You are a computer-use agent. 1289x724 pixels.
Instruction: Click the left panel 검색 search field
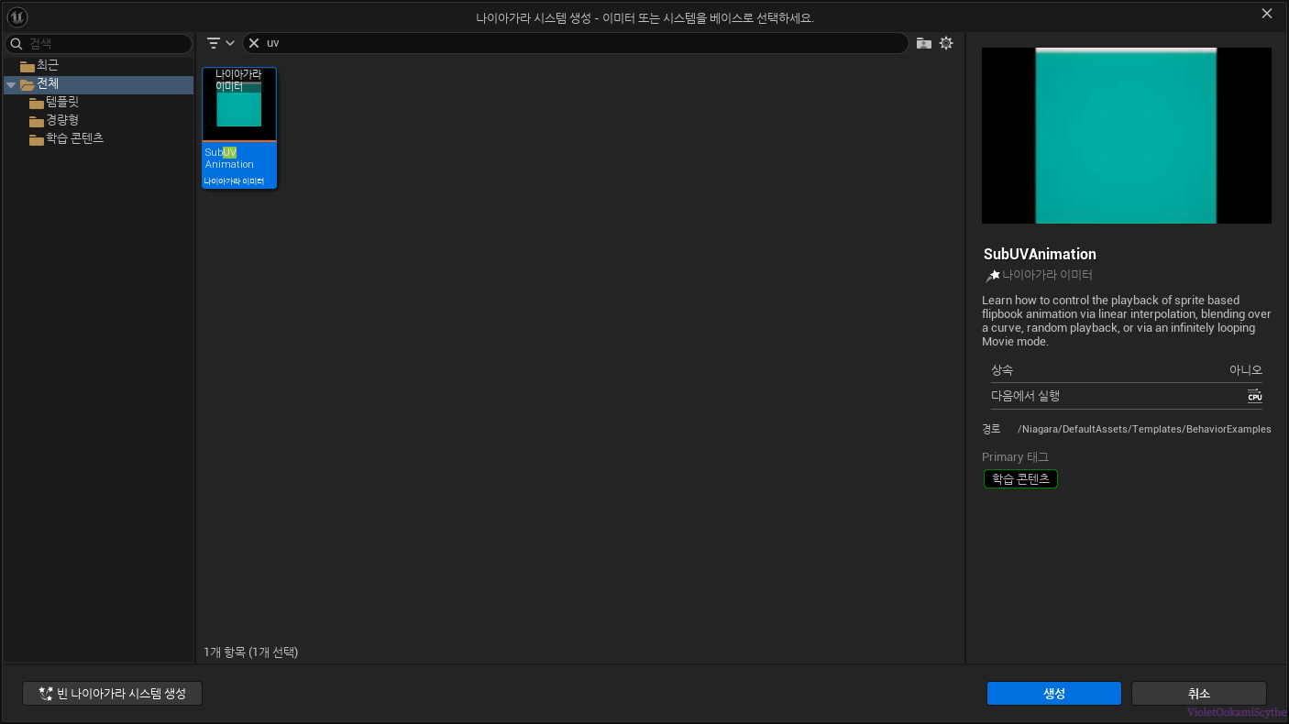coord(99,43)
